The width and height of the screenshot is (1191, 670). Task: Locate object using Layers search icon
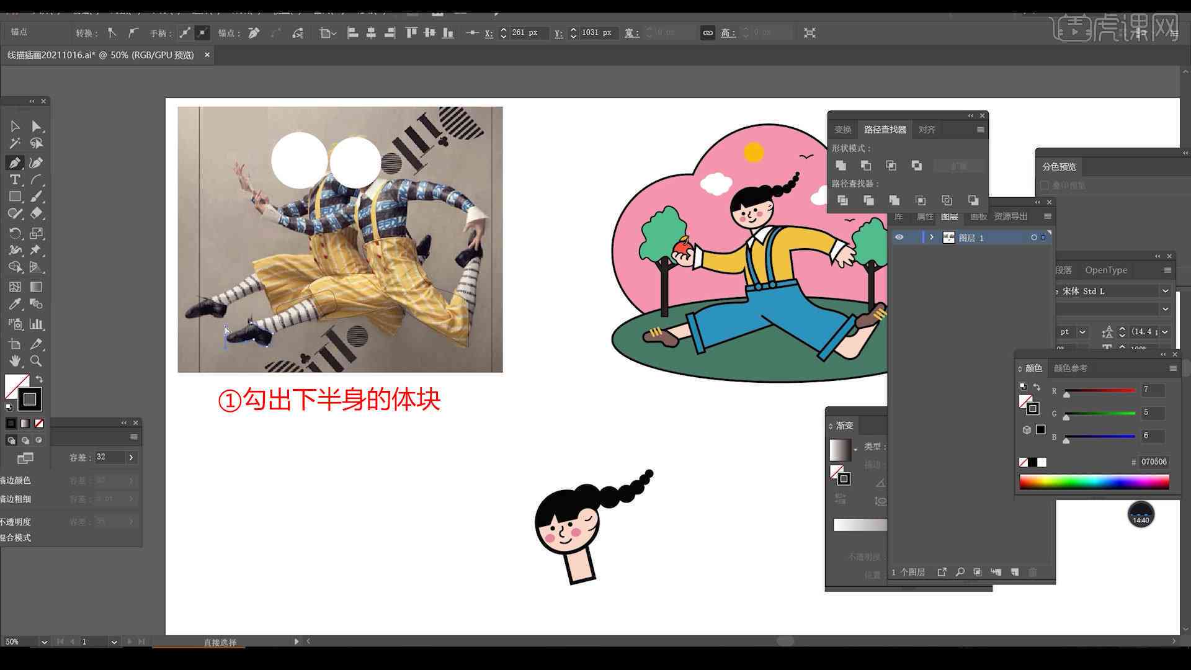[960, 572]
